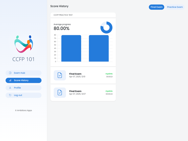Click the donut progress chart
Image resolution: width=188 pixels, height=141 pixels.
[x=106, y=27]
